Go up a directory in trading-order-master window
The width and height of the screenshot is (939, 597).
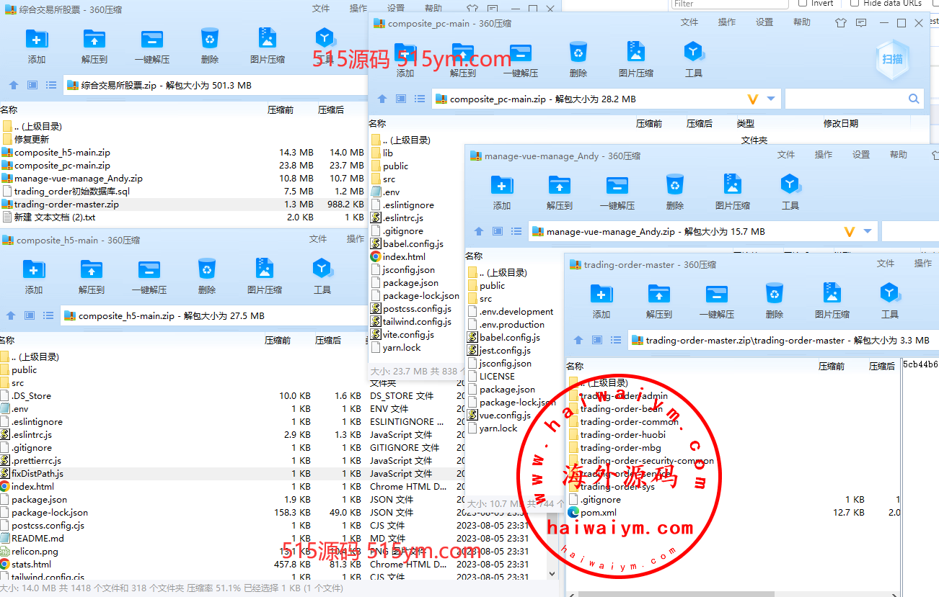[x=578, y=341]
